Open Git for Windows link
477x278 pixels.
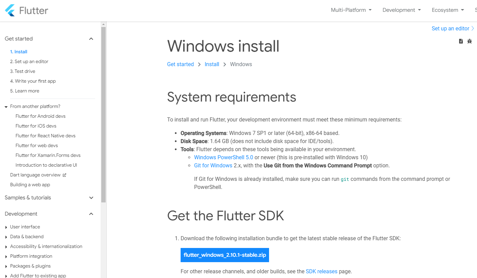tap(213, 165)
